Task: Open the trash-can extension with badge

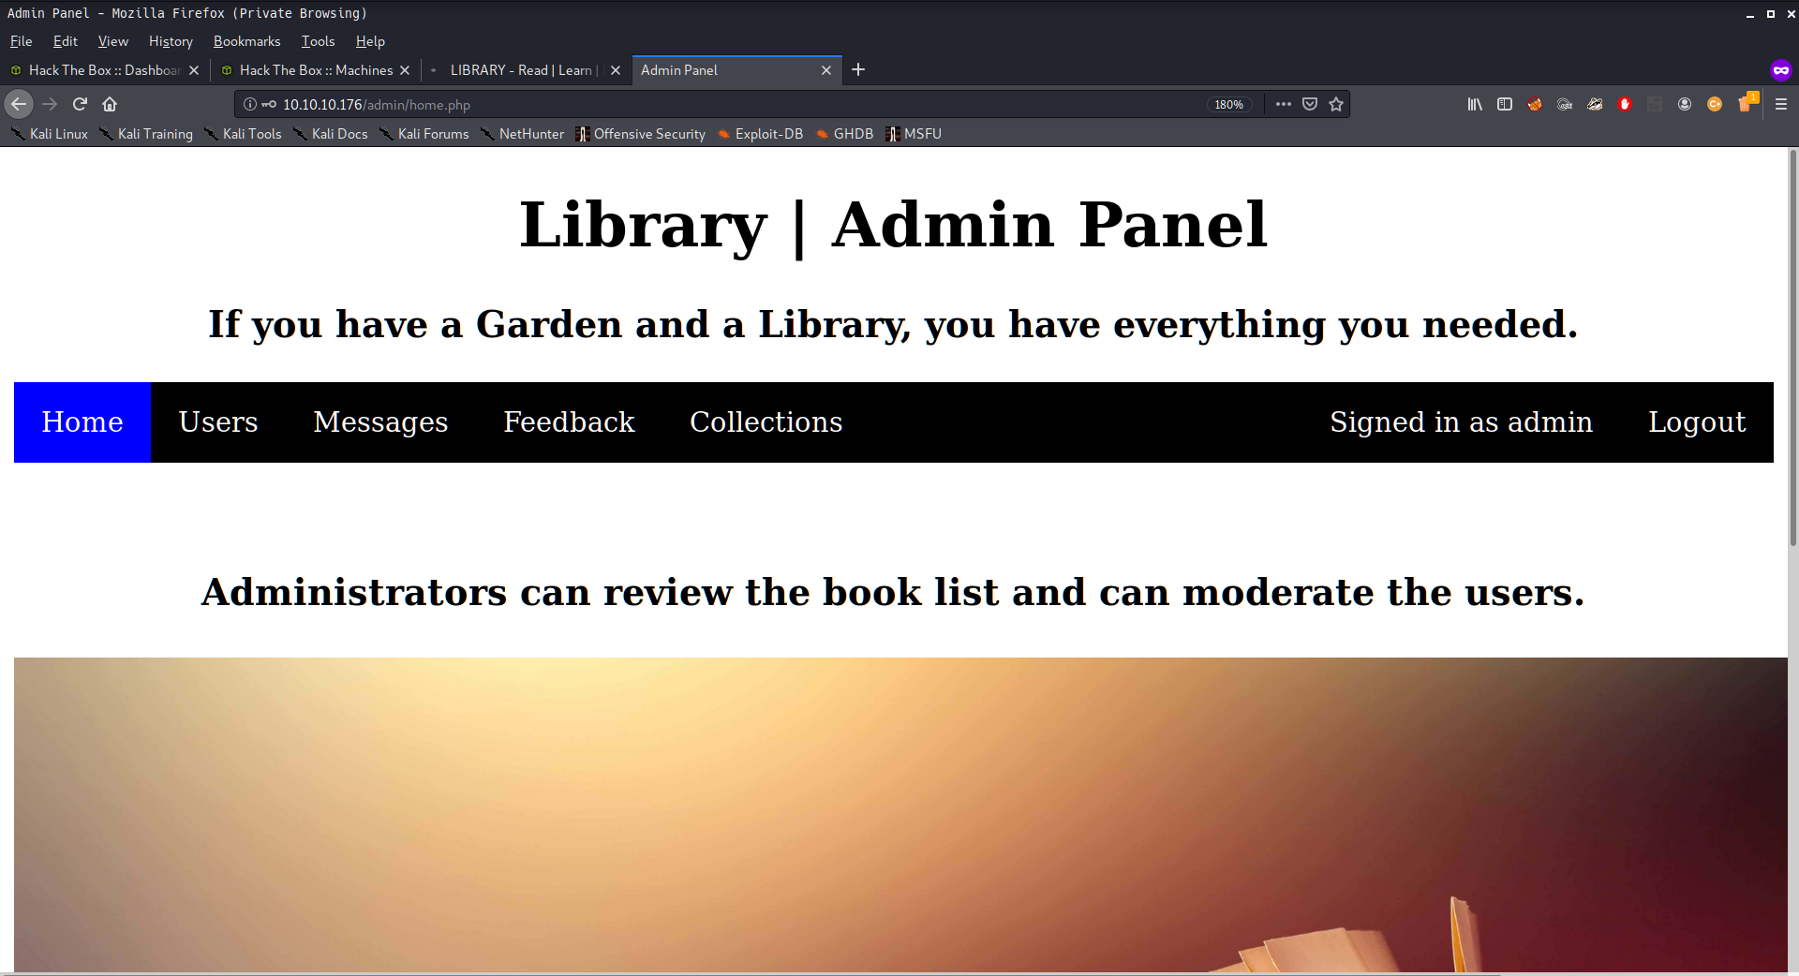Action: click(1747, 102)
